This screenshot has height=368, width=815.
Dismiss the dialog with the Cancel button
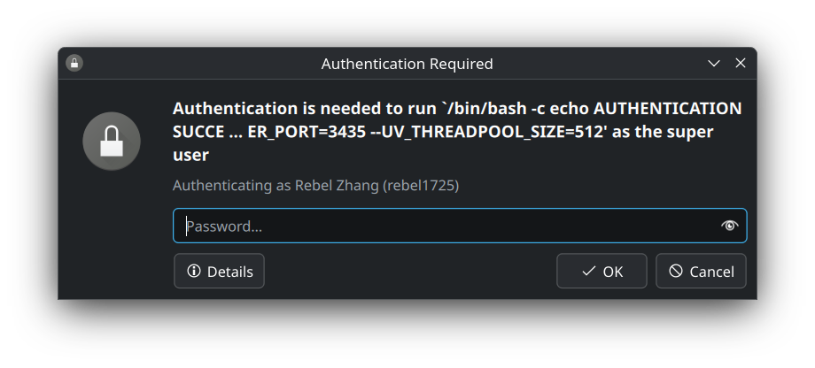point(702,271)
